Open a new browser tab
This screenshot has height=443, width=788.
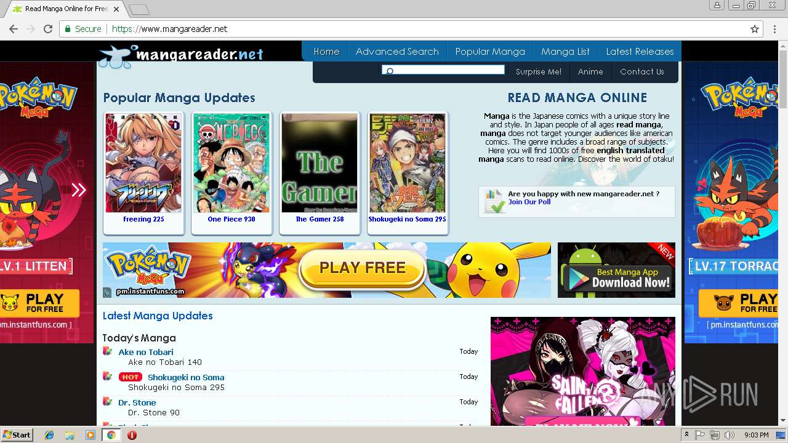pos(139,9)
